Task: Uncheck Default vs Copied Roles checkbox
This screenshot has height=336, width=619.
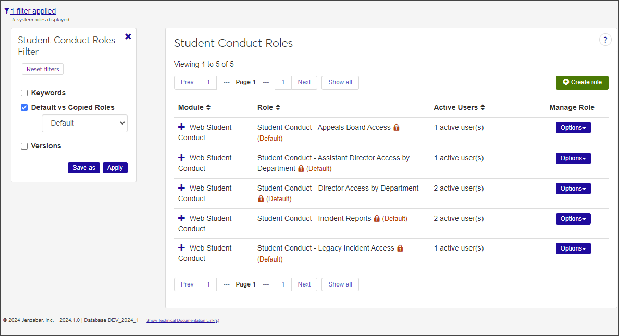Action: 24,108
